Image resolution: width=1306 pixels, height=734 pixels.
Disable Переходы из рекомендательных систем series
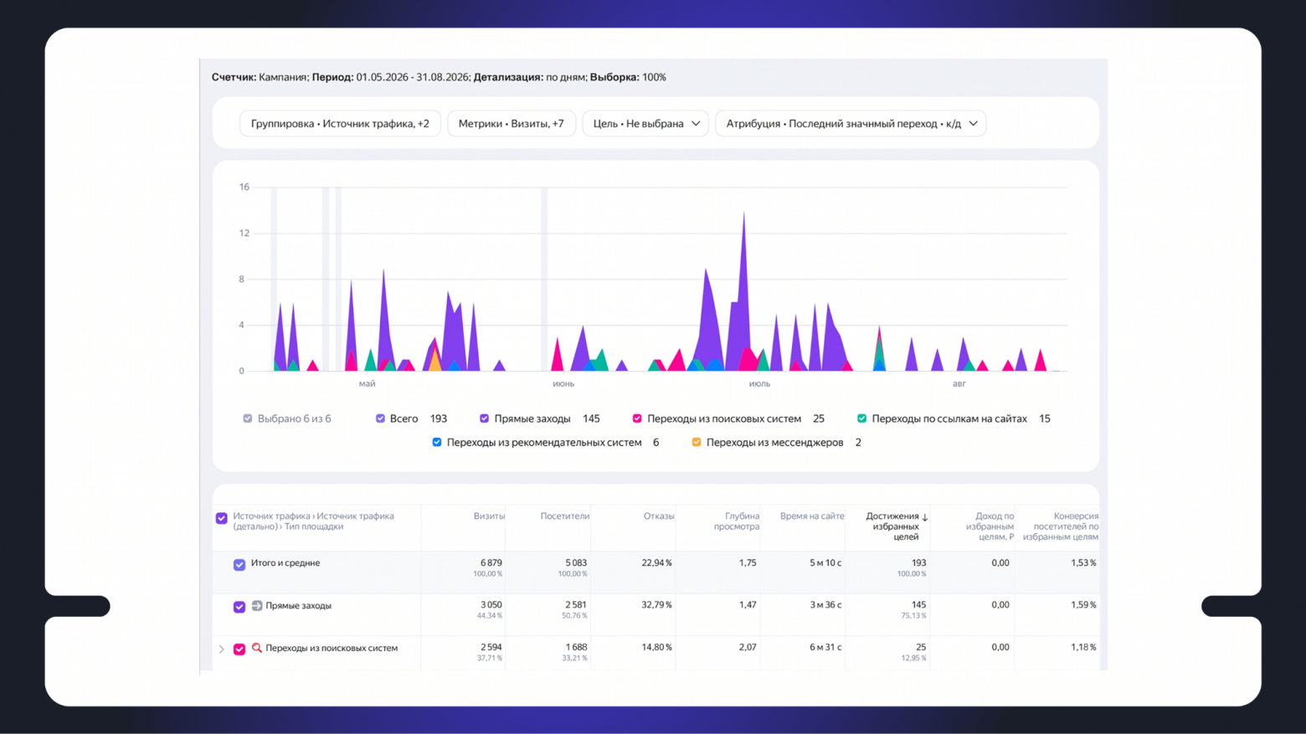point(437,442)
